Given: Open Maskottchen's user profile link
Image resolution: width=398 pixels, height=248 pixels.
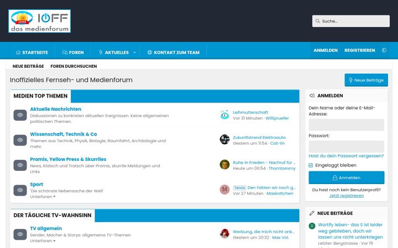Looking at the screenshot, I should (280, 193).
